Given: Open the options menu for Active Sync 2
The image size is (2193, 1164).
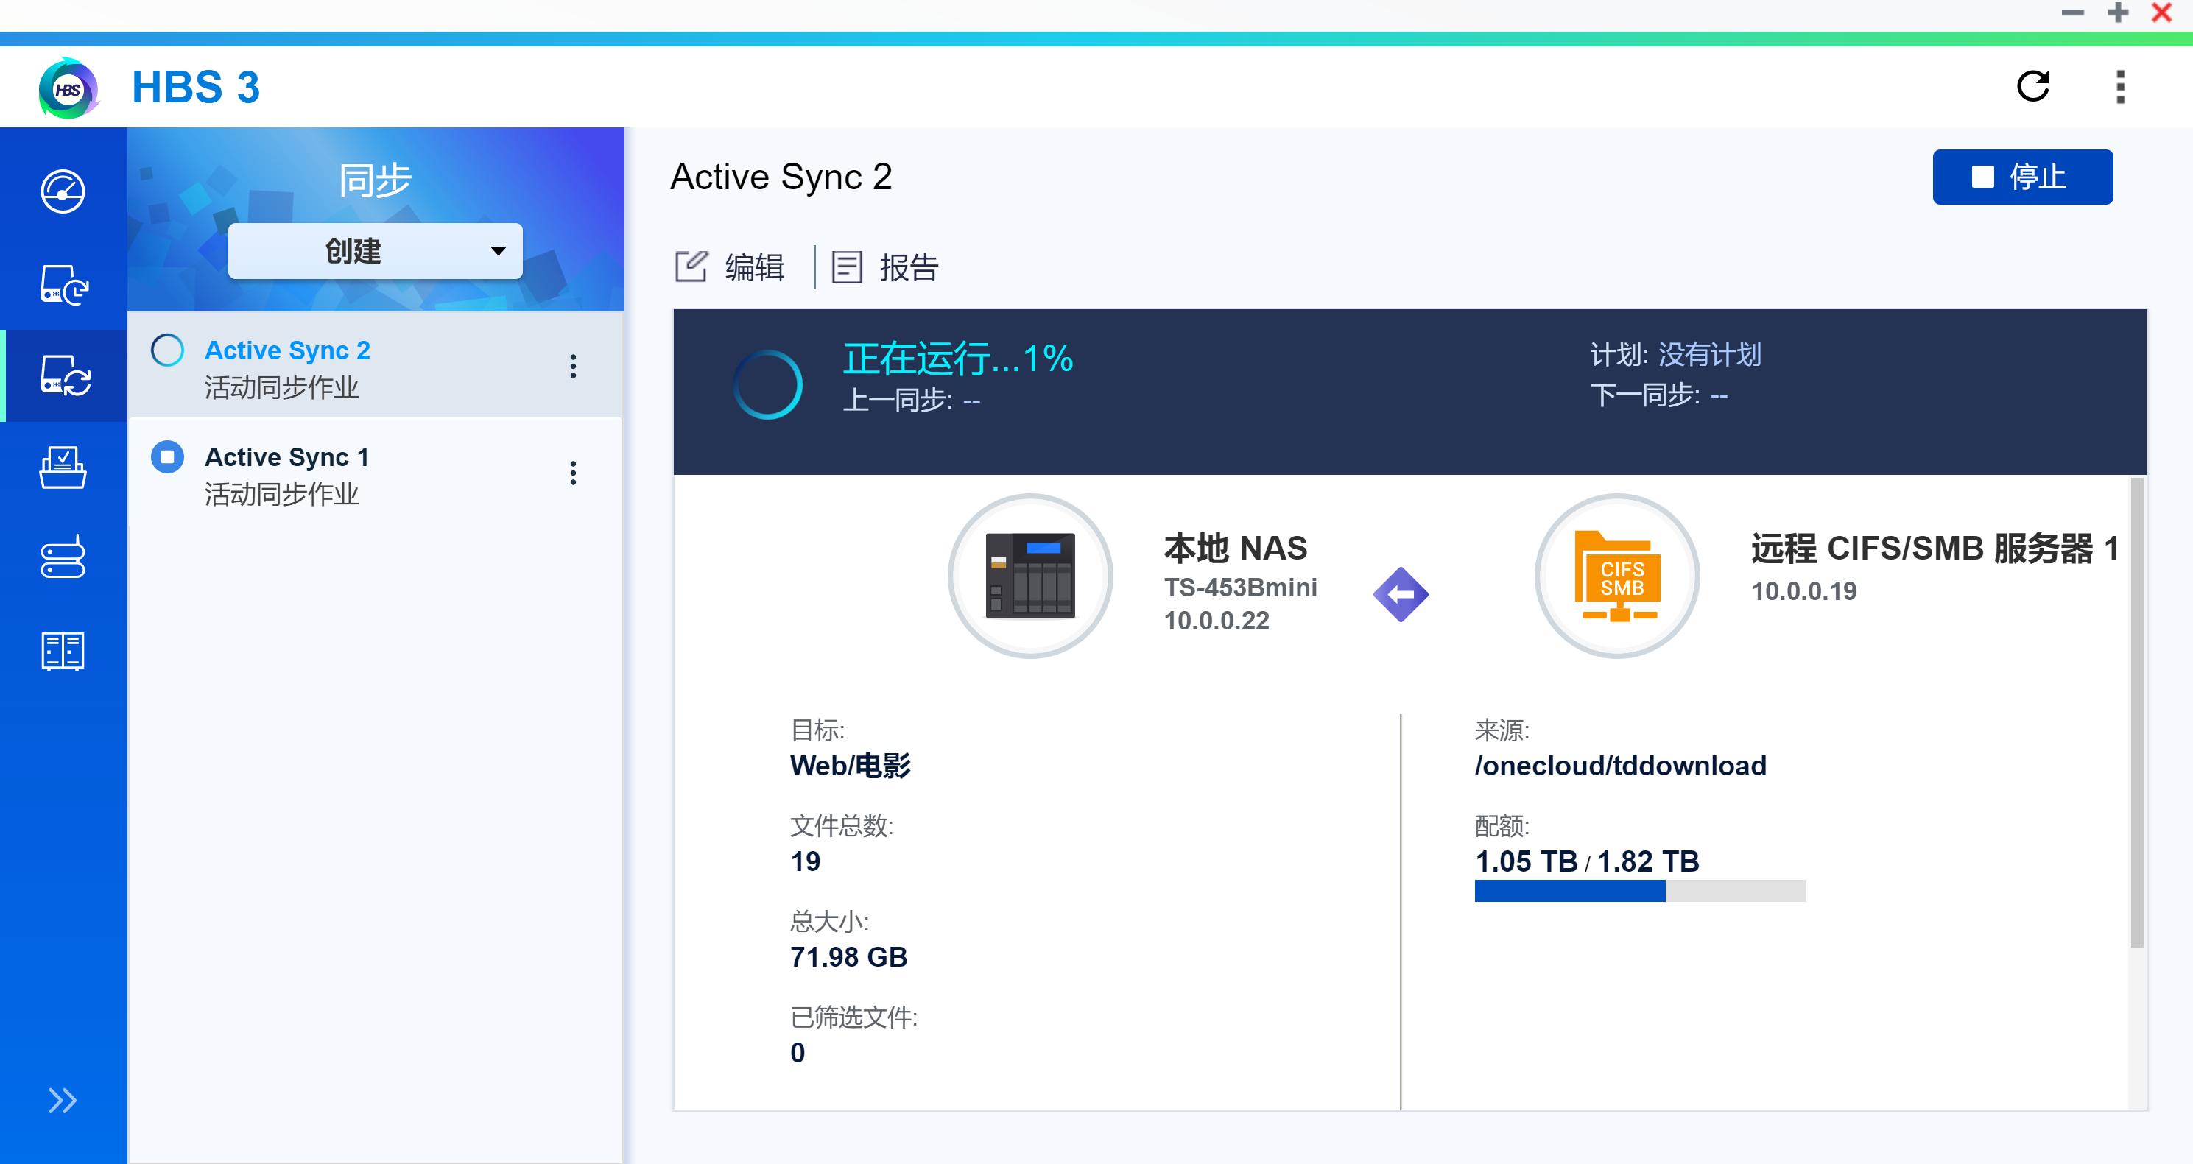Looking at the screenshot, I should click(x=573, y=367).
